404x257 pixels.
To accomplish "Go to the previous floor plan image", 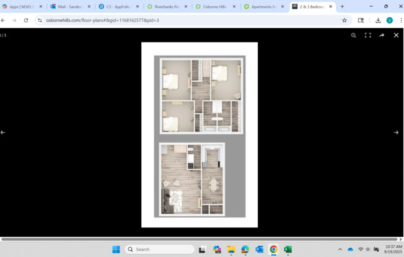I will coord(3,132).
